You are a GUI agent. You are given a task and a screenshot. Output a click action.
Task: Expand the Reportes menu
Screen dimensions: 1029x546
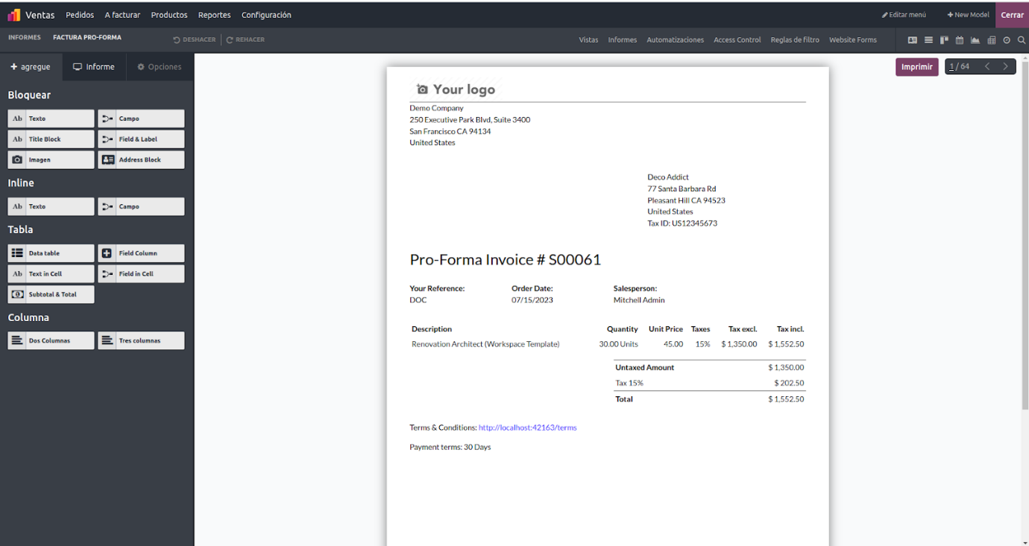coord(214,15)
